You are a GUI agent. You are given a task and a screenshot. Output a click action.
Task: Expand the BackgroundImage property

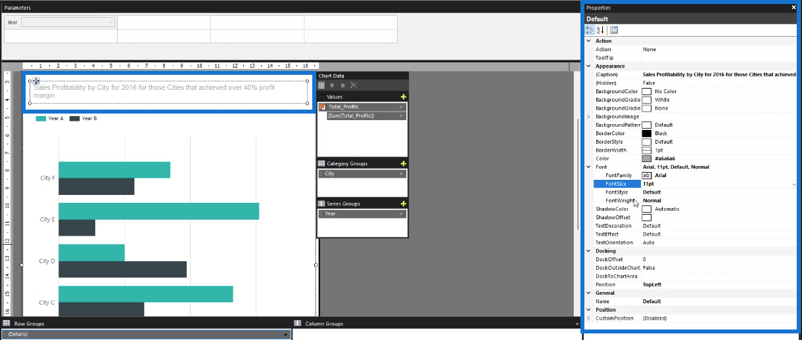coord(589,116)
